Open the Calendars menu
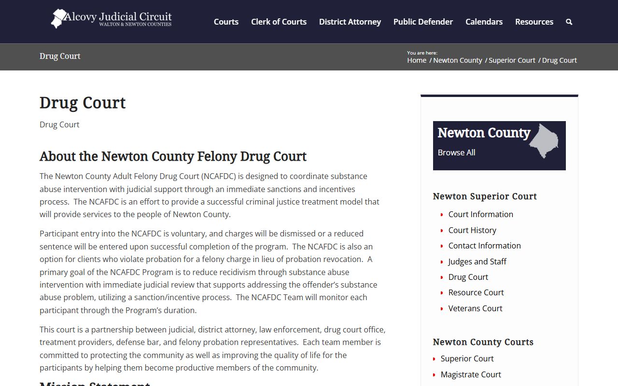Screen dimensions: 618x386 point(484,22)
